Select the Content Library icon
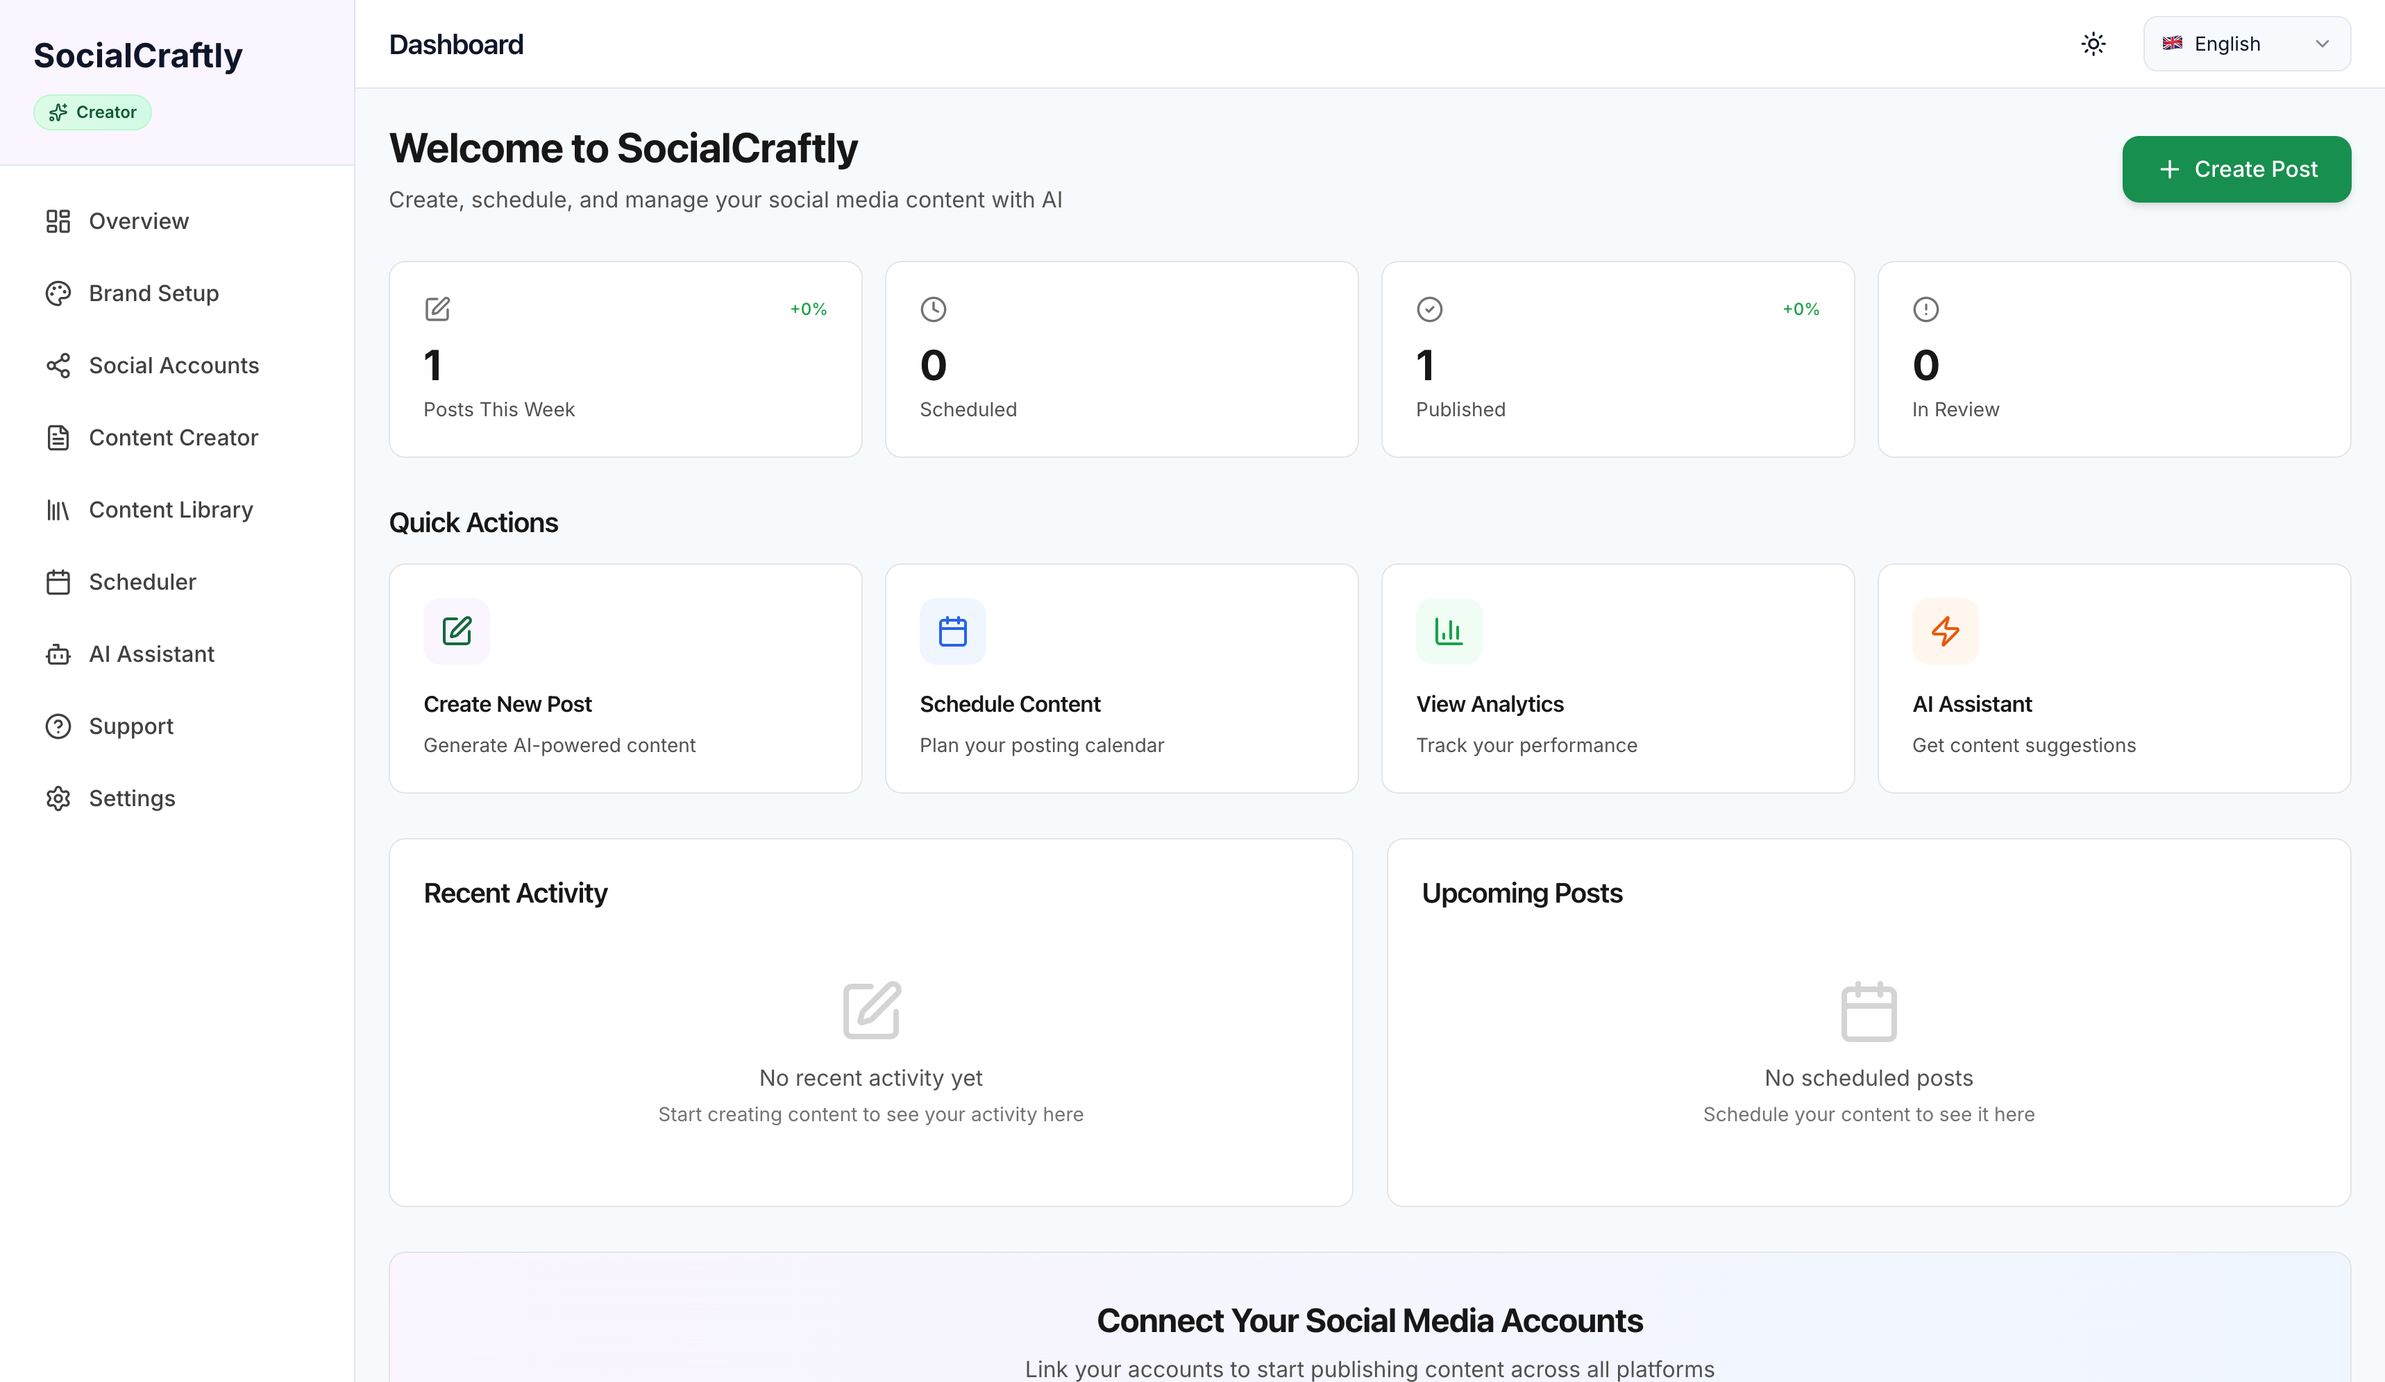This screenshot has width=2385, height=1382. (x=58, y=509)
